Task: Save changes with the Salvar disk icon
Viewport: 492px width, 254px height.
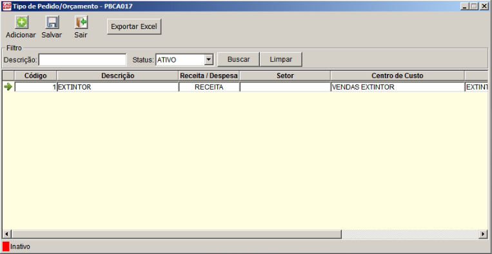Action: 52,23
